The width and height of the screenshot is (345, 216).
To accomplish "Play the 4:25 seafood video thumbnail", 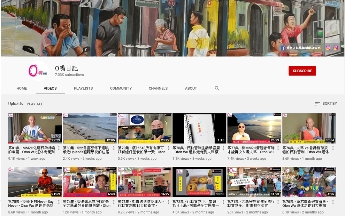I will coord(309,182).
